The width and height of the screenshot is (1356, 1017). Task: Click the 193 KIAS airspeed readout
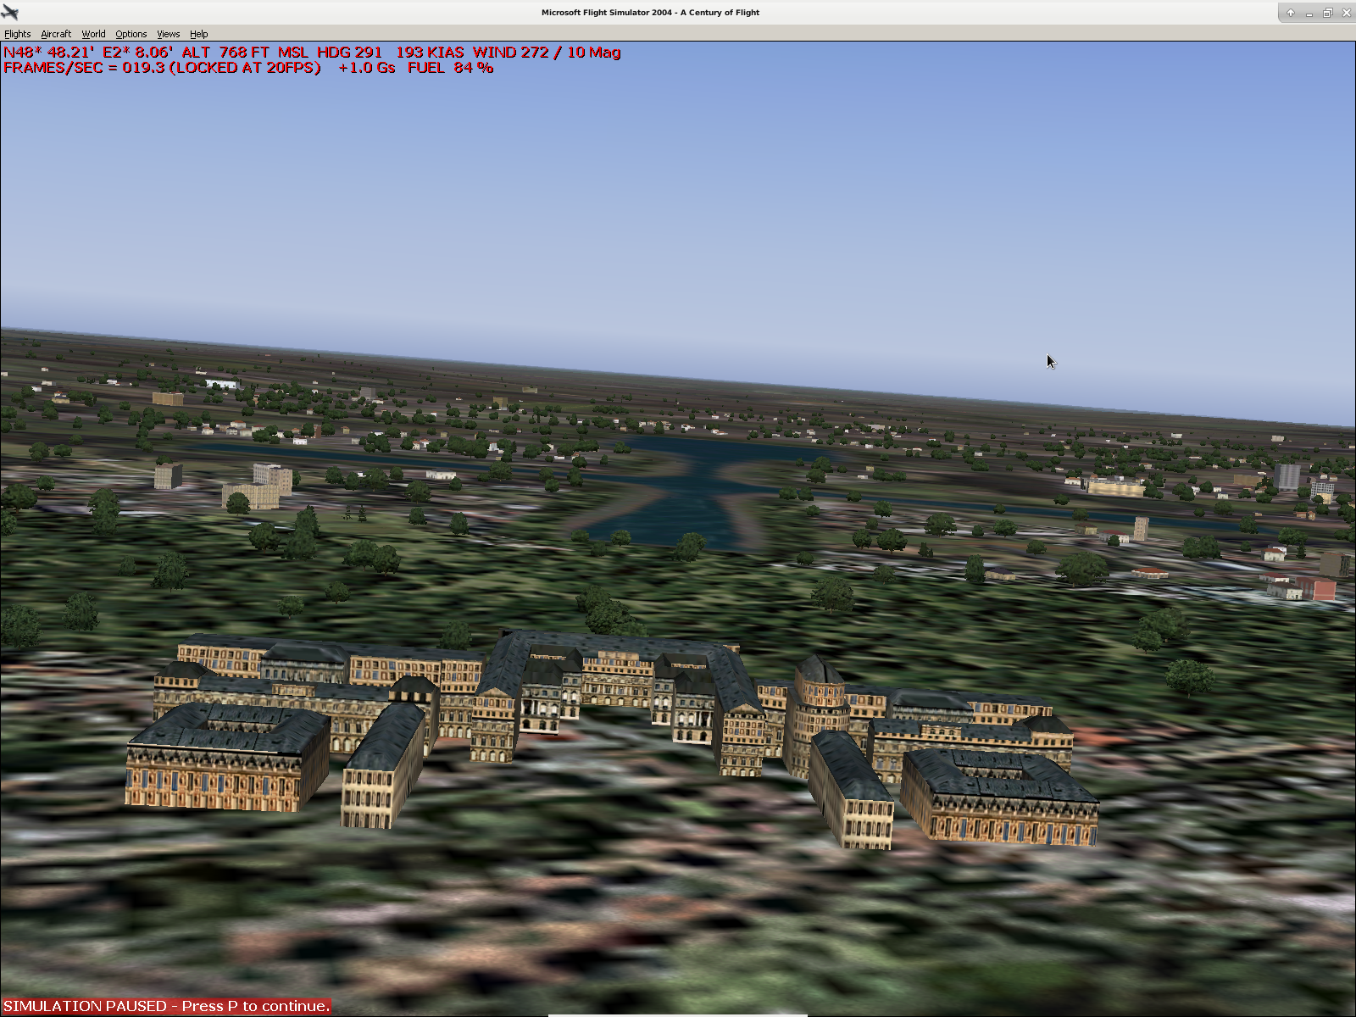point(430,53)
